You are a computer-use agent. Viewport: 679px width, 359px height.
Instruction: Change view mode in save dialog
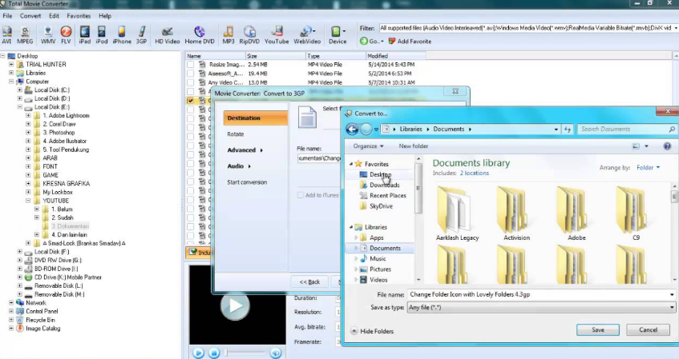(636, 146)
